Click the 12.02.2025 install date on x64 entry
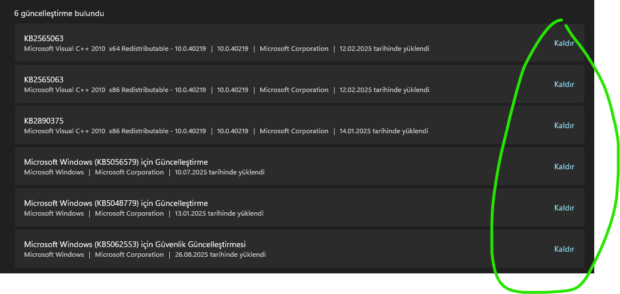620x294 pixels. (384, 49)
